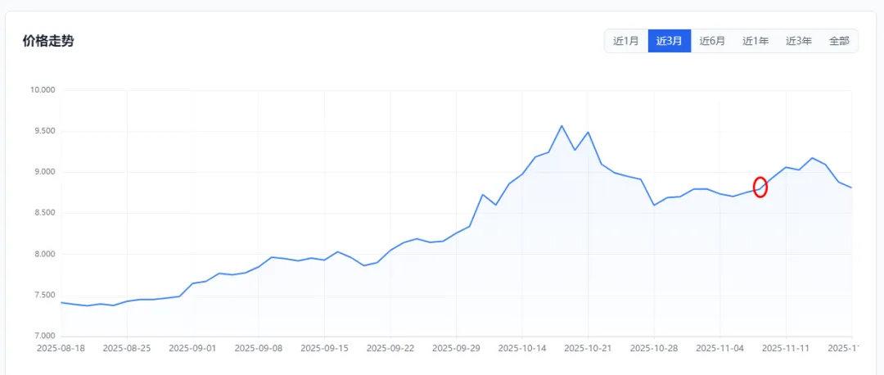
Task: Click the 价格走势 chart title
Action: coord(48,41)
